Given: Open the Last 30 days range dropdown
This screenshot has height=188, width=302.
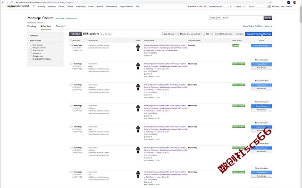Looking at the screenshot, I should pos(170,34).
